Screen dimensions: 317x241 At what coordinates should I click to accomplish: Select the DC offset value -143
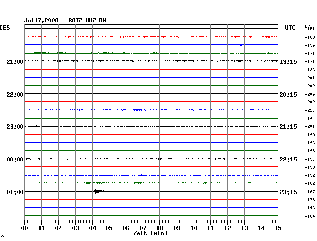[x=310, y=208]
